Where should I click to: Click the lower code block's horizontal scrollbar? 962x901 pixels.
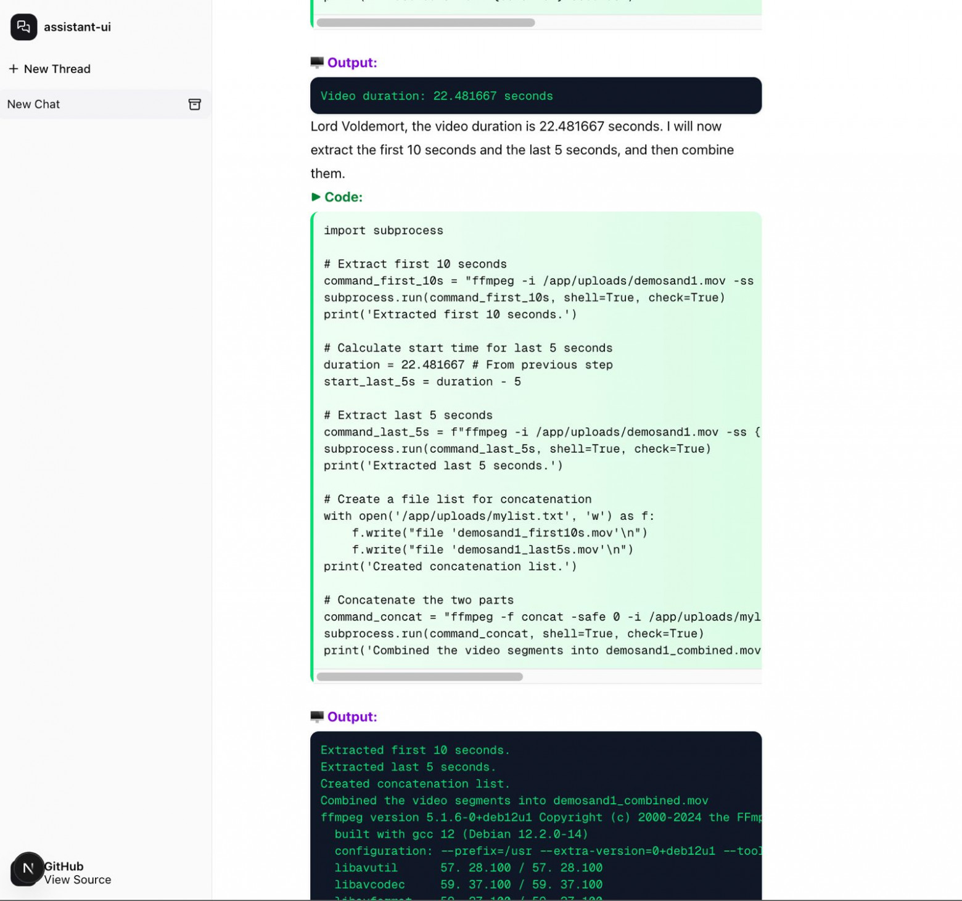(419, 676)
